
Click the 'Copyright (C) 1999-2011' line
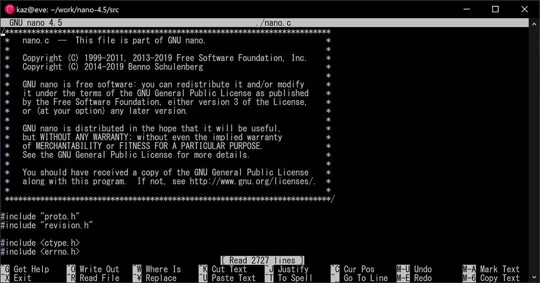[x=165, y=58]
